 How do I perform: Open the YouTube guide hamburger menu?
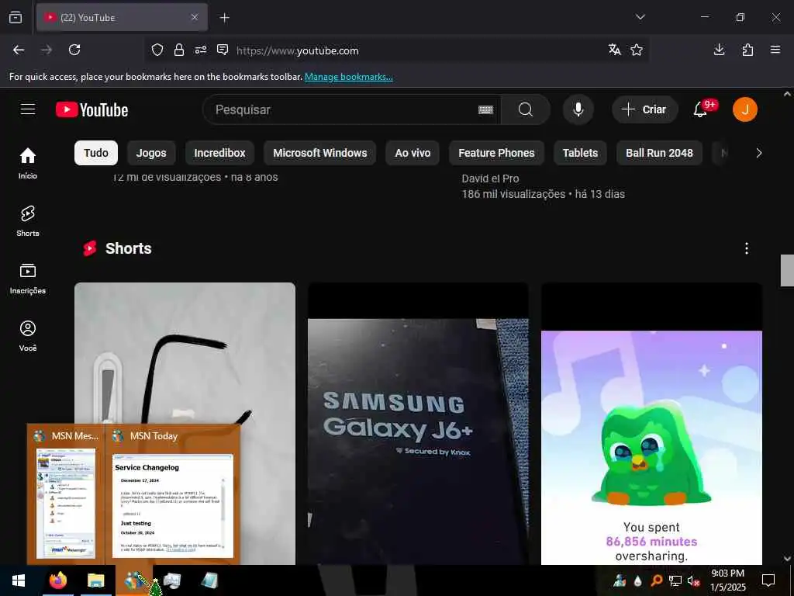[x=28, y=109]
